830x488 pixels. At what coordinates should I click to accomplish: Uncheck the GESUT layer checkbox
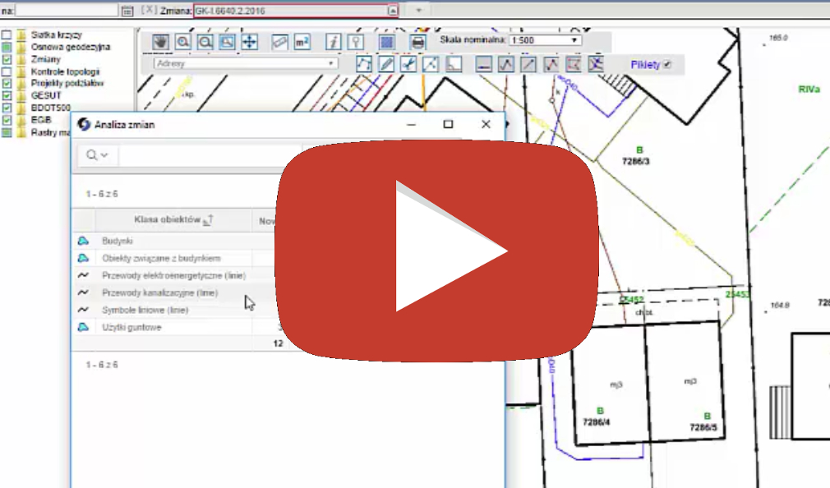pyautogui.click(x=7, y=95)
